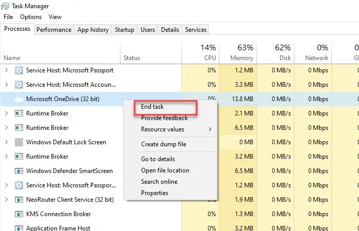
Task: Click the Microsoft OneDrive cloud icon
Action: 19,99
